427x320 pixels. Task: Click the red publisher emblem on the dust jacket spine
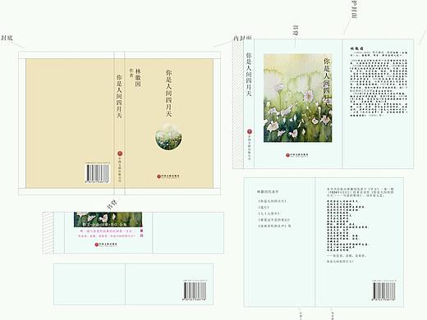pos(250,131)
